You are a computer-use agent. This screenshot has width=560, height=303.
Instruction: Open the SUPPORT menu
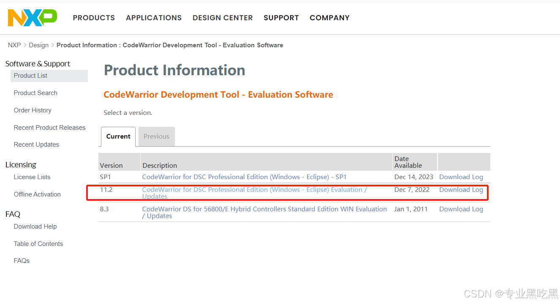281,18
